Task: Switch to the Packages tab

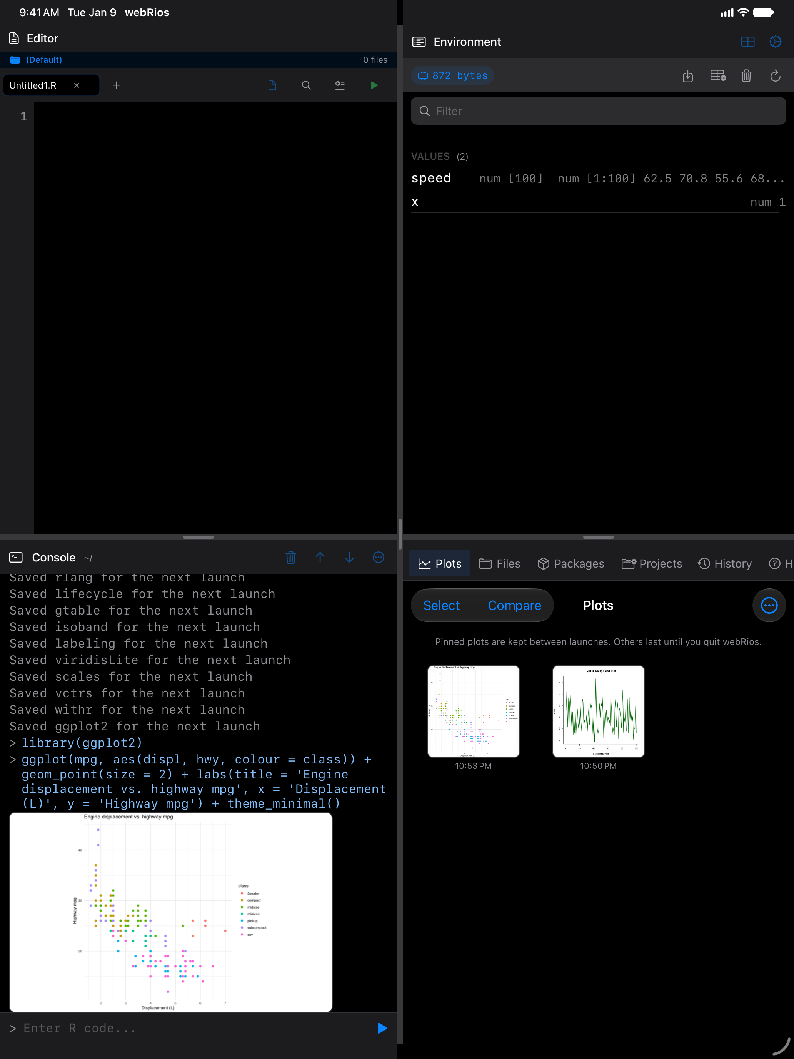Action: coord(570,563)
